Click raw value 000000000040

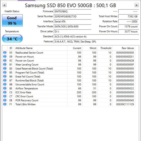click(x=125, y=100)
